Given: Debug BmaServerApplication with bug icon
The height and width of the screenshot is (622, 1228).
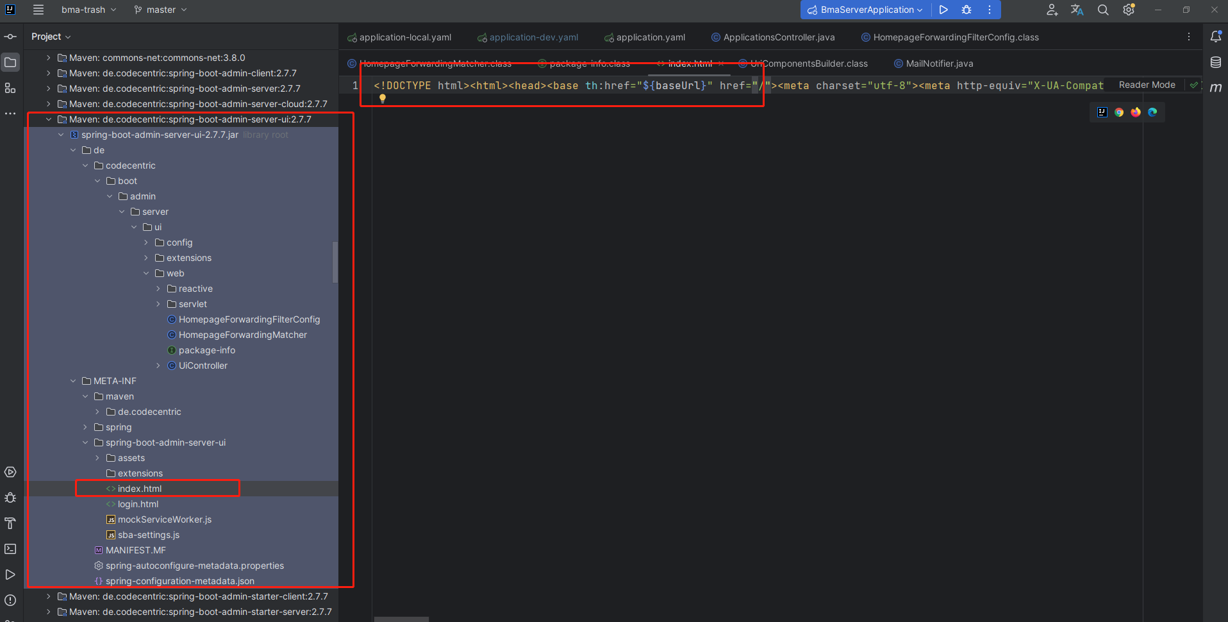Looking at the screenshot, I should [x=967, y=10].
